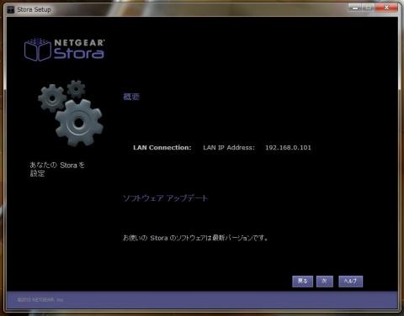The height and width of the screenshot is (316, 404).
Task: Click the 'LAN Connection:' label
Action: click(x=162, y=148)
